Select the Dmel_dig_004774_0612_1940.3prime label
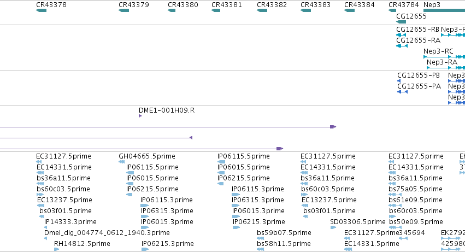This screenshot has height=252, width=465. (x=107, y=233)
